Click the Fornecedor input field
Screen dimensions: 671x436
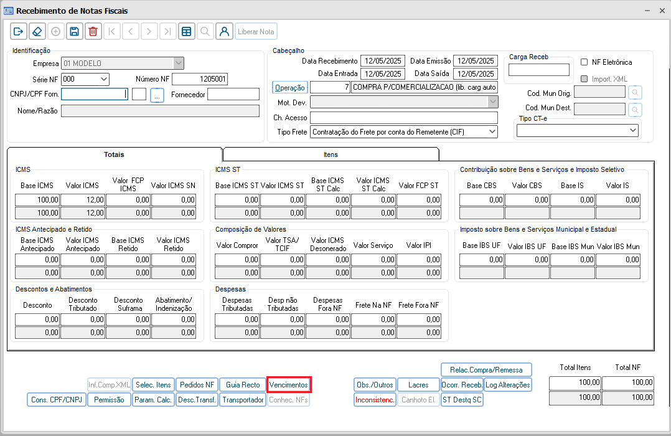233,95
